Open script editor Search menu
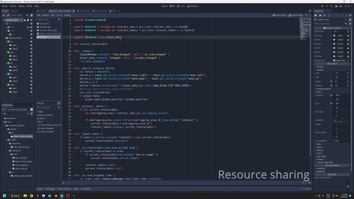354x199 pixels. 45,15
